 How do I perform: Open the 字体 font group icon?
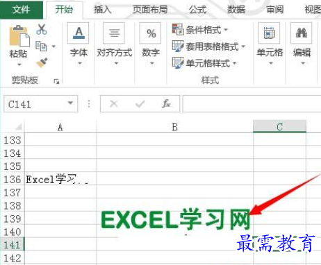point(78,33)
